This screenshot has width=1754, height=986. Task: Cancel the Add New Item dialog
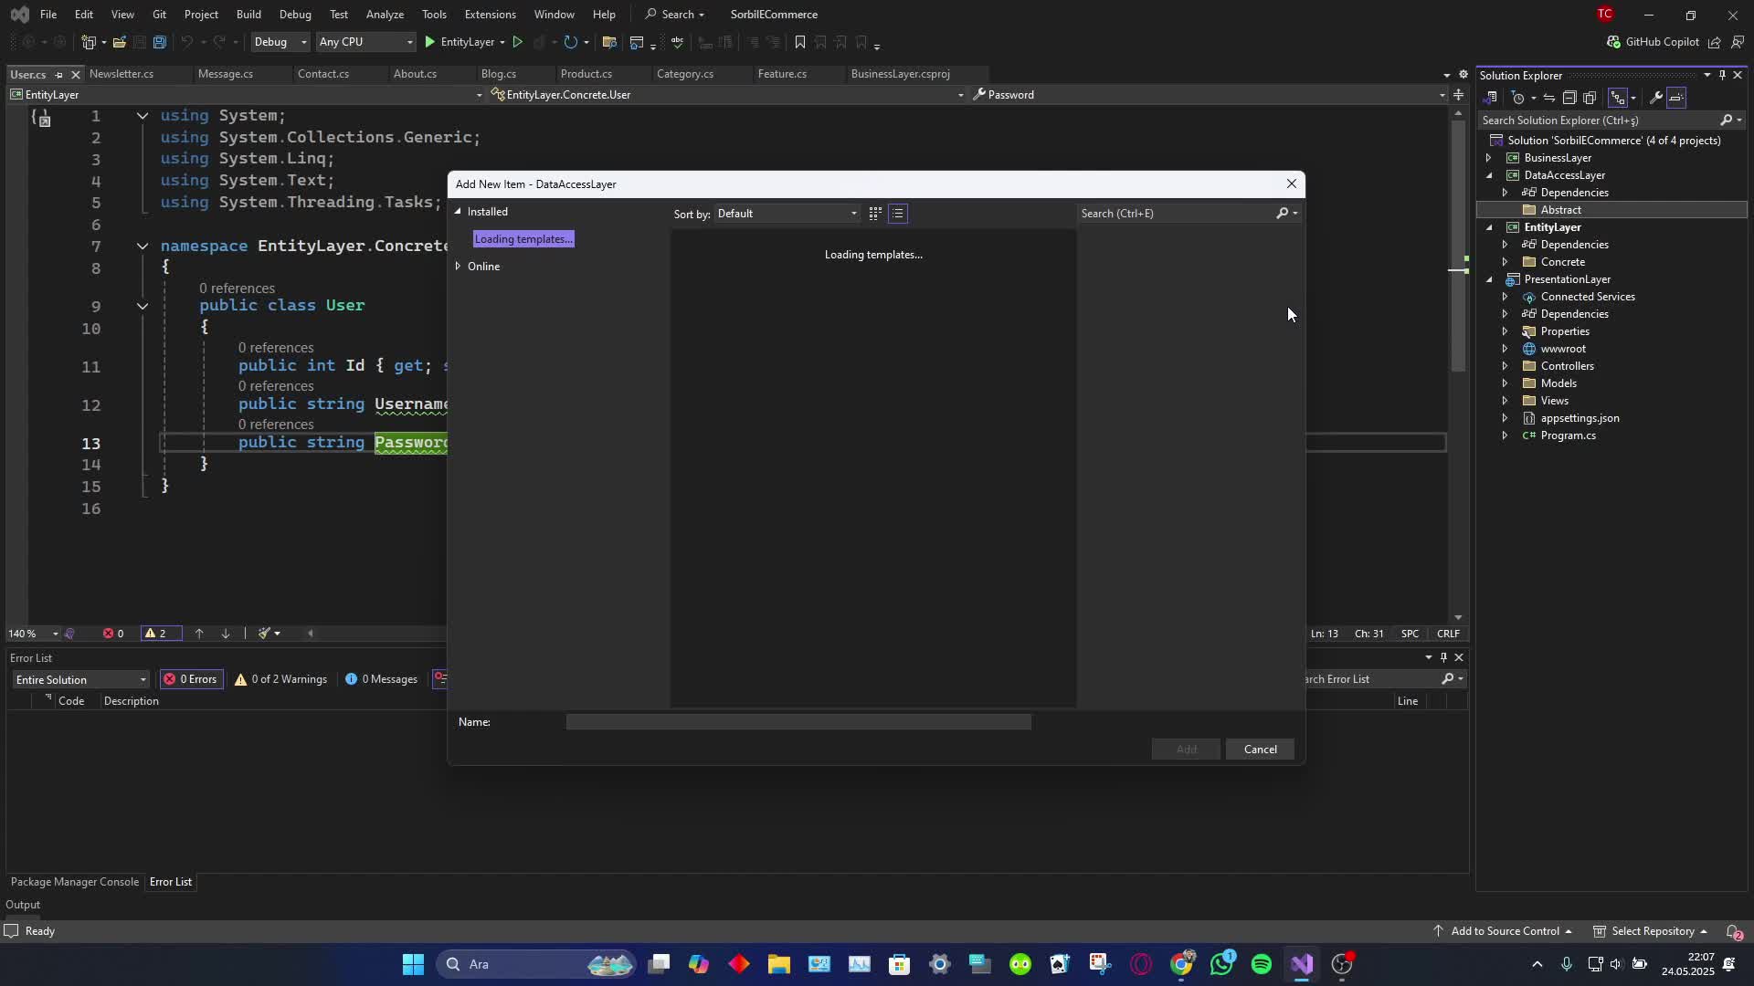tap(1260, 750)
